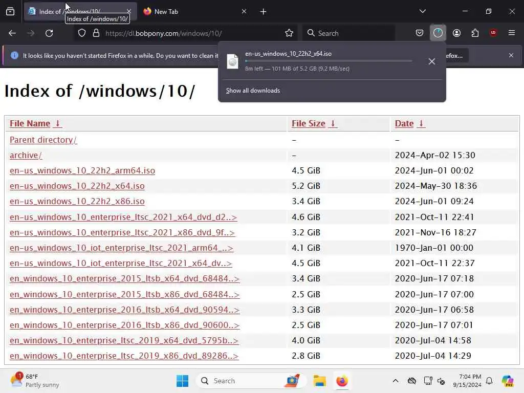Open enterprise_2016_ltsb_x64_dvd_90594 link
Screen dimensions: 524x393
click(x=125, y=310)
